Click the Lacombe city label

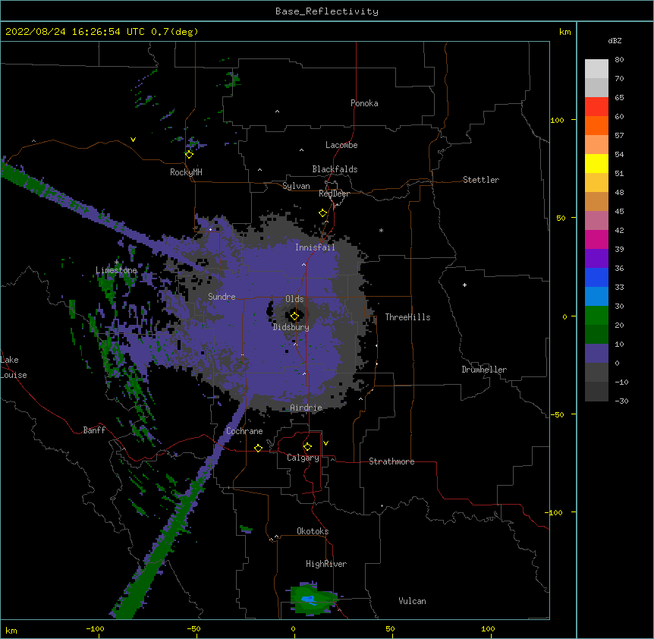pos(341,145)
